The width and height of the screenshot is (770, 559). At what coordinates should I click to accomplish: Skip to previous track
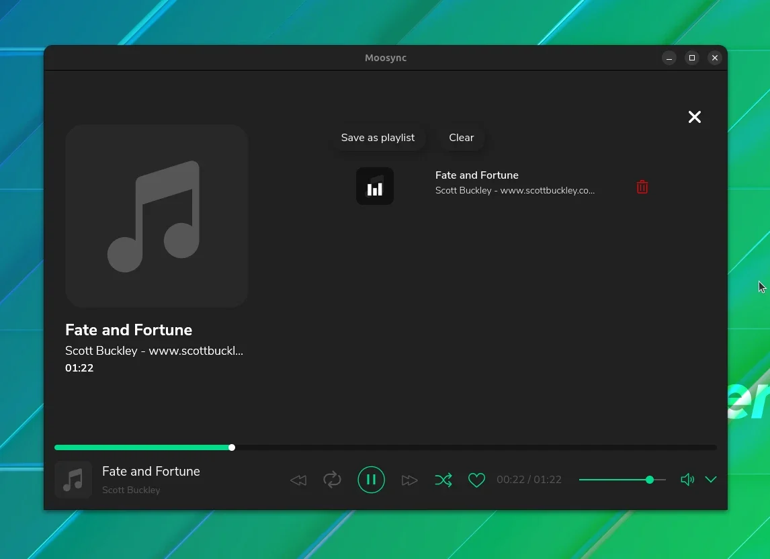[298, 480]
